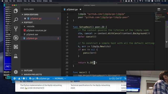Open the Window menu
This screenshot has height=94, width=168.
(x=45, y=1)
